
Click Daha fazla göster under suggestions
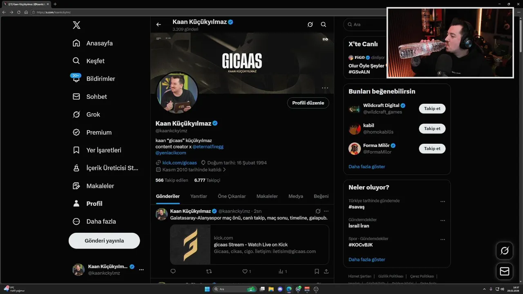[367, 167]
